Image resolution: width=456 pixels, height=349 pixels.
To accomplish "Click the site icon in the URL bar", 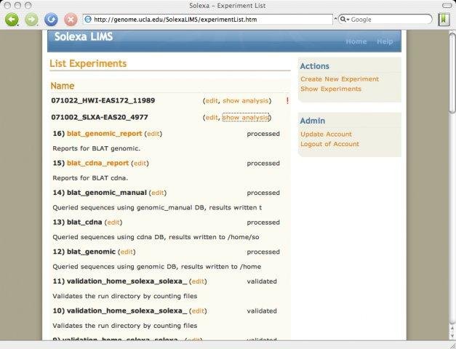I will (88, 20).
